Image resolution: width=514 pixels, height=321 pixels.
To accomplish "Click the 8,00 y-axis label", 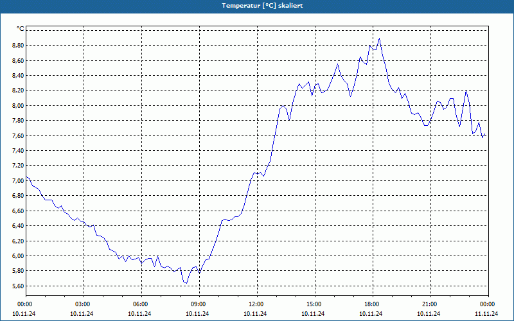I will tap(18, 105).
